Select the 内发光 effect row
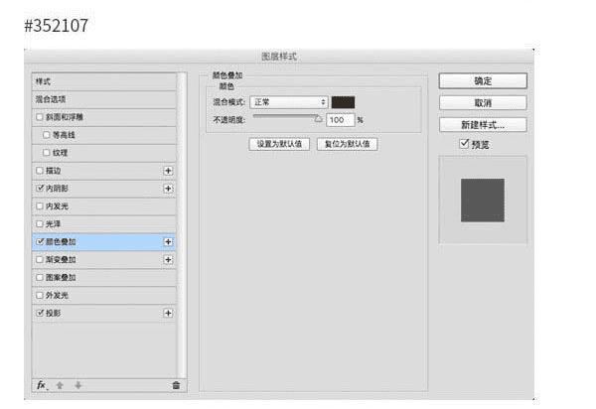The image size is (596, 409). pos(104,206)
